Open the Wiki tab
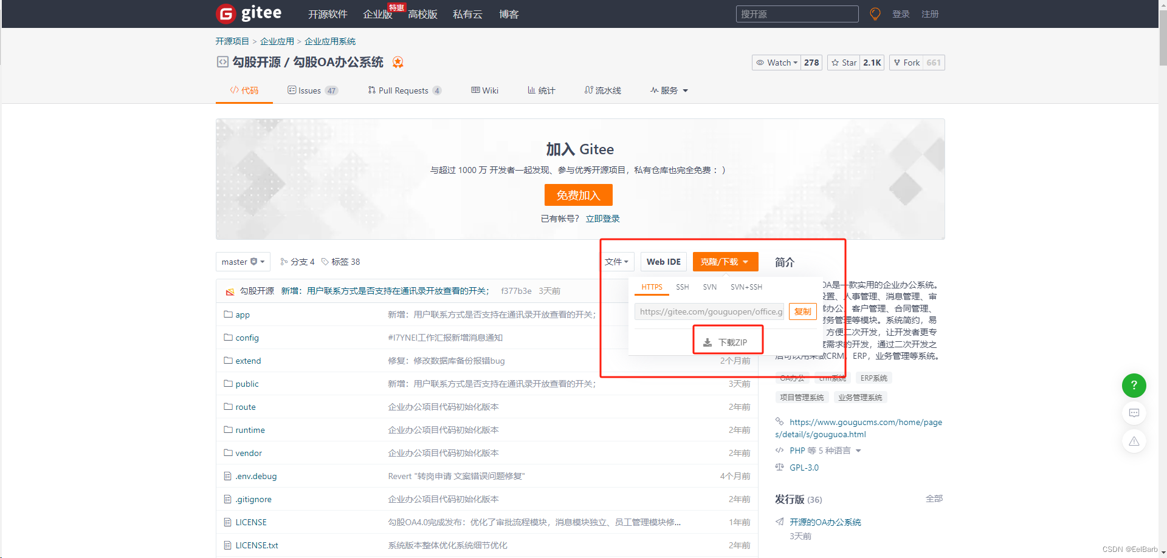 tap(485, 90)
